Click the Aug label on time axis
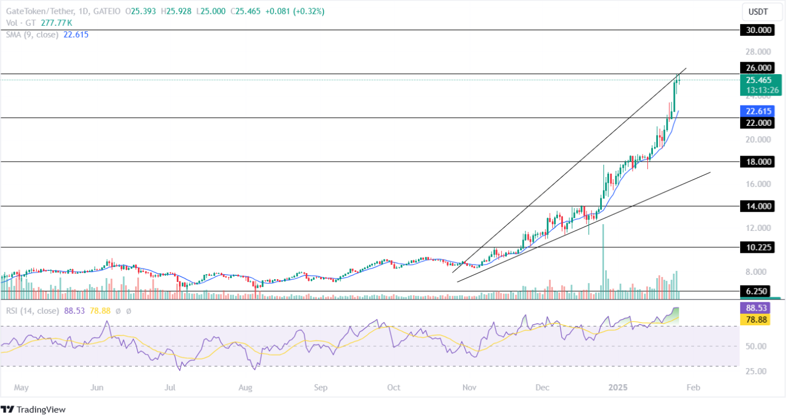Screen dimensions: 788x416 (245, 387)
